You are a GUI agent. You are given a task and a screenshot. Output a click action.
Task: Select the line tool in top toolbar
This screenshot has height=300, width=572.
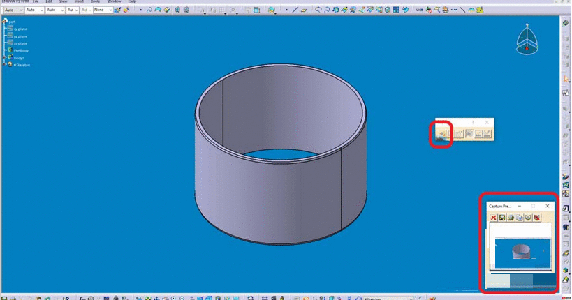point(296,10)
